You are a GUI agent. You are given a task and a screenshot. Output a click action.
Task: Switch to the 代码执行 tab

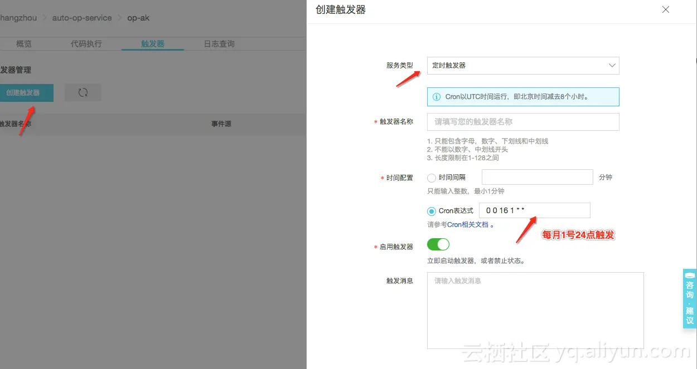86,44
